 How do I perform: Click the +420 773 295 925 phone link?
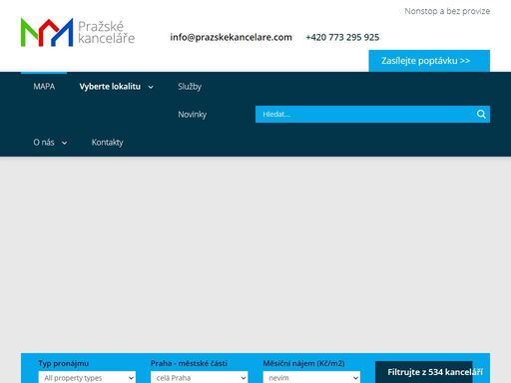[342, 37]
